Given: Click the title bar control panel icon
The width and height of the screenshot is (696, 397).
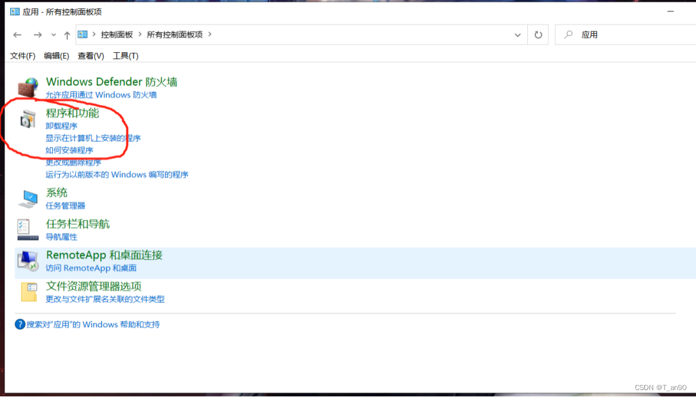Looking at the screenshot, I should pyautogui.click(x=14, y=11).
